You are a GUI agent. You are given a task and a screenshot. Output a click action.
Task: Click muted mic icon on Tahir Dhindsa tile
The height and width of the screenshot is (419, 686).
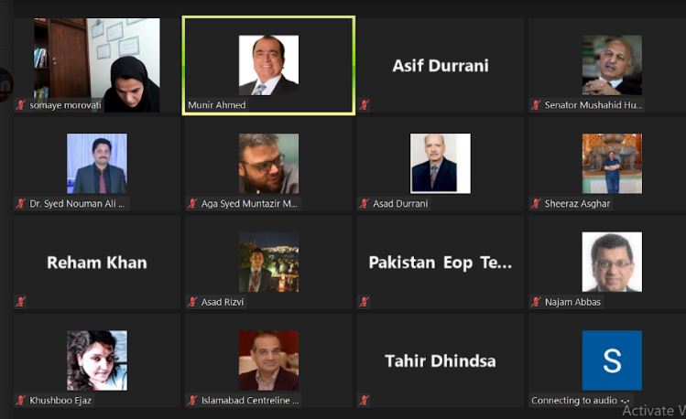point(364,400)
